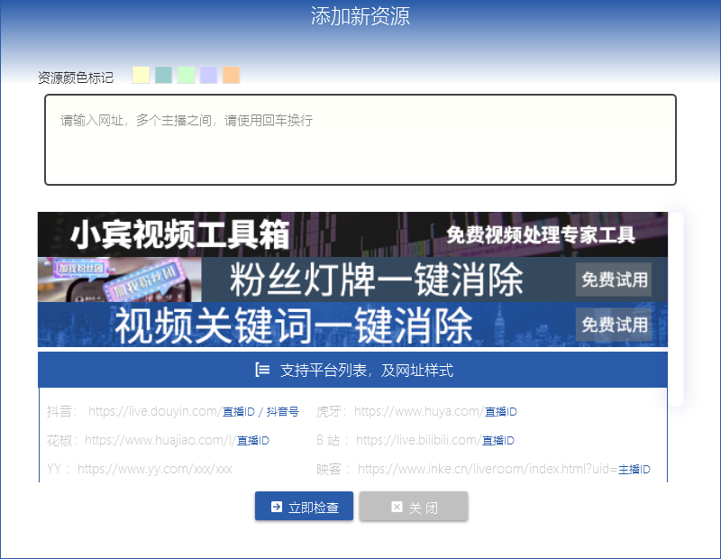Click 免费试用 for 粉丝灯牌一键消除
The image size is (721, 559).
(x=613, y=279)
